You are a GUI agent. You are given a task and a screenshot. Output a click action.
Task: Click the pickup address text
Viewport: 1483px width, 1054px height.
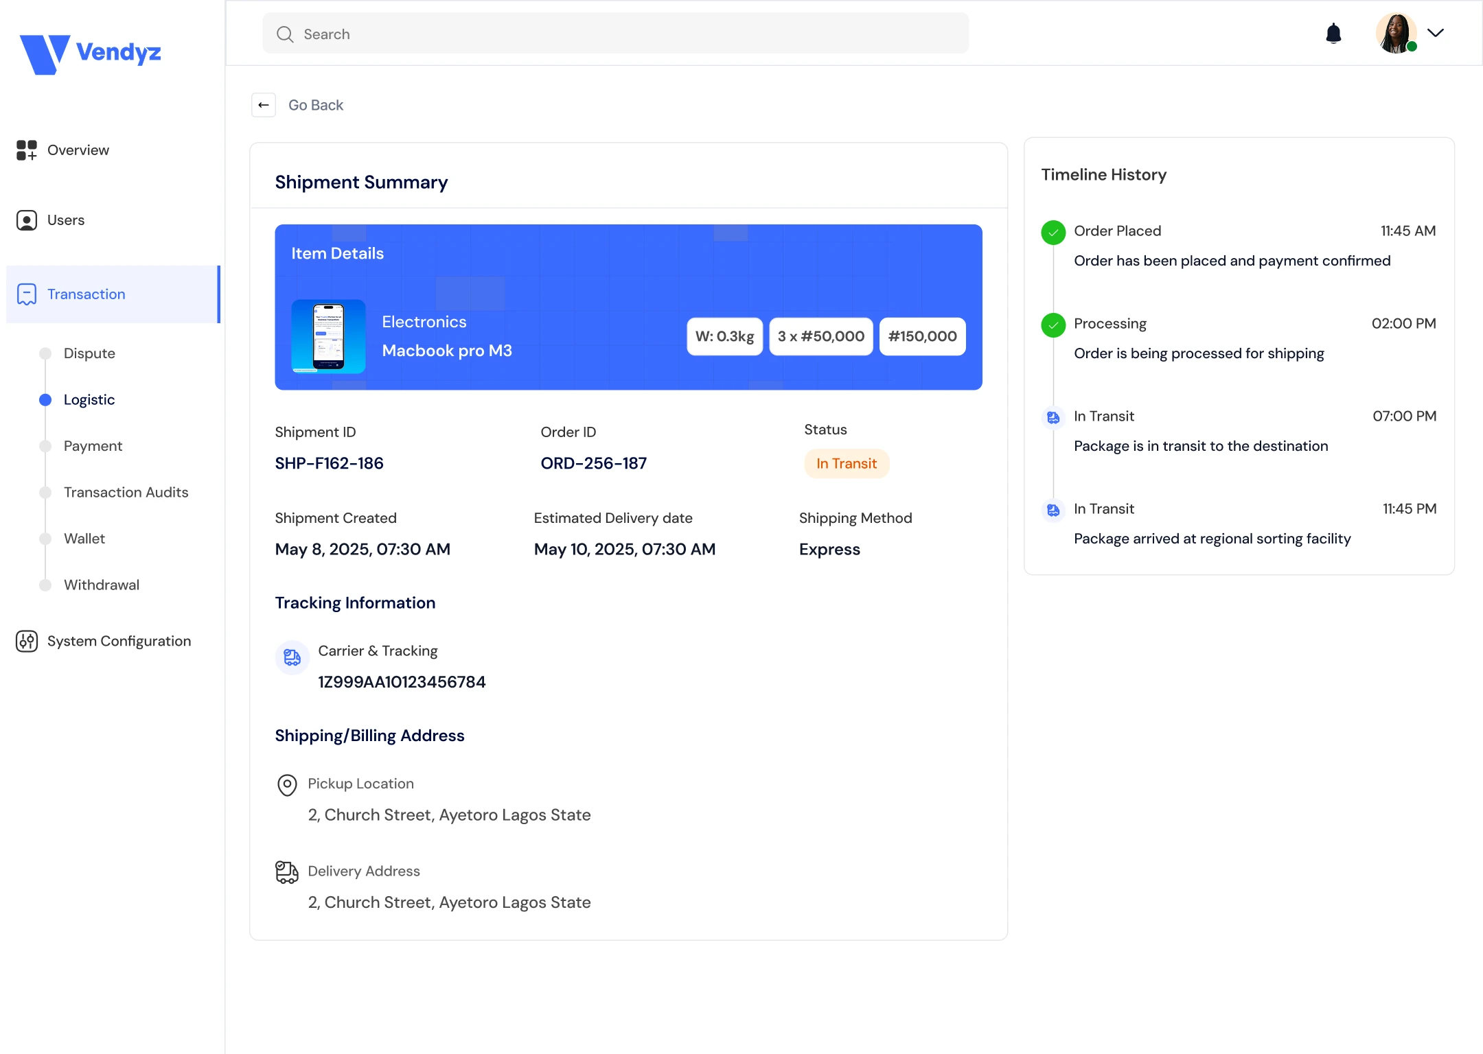[x=449, y=815]
